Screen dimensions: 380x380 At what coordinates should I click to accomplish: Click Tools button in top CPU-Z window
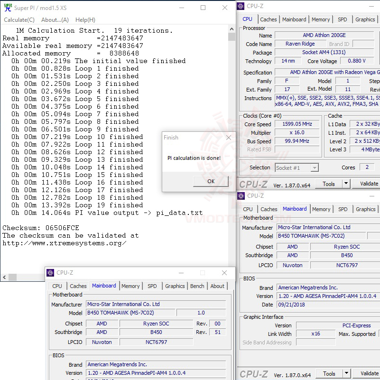[329, 184]
